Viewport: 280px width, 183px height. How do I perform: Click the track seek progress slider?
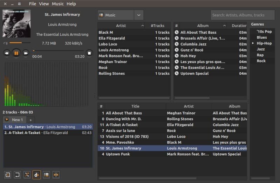tap(58, 51)
